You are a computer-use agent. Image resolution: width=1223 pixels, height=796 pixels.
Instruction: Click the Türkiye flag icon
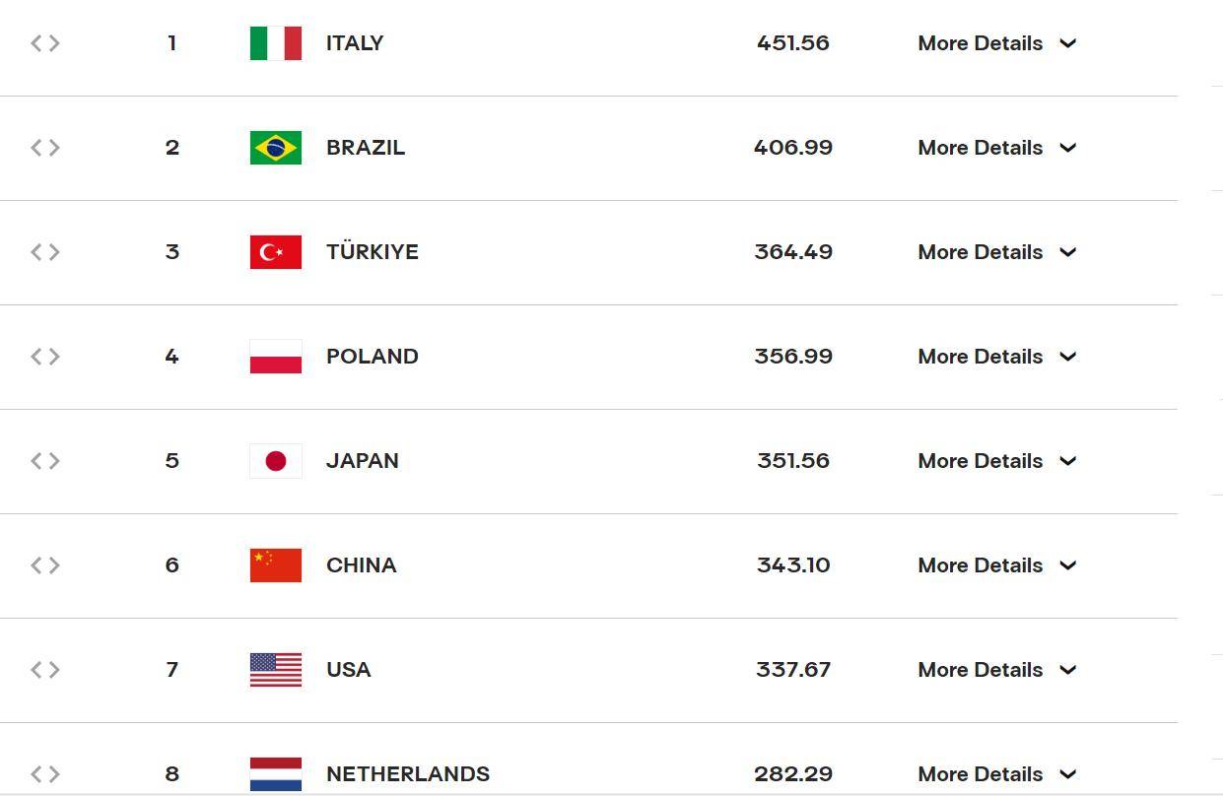(x=276, y=252)
